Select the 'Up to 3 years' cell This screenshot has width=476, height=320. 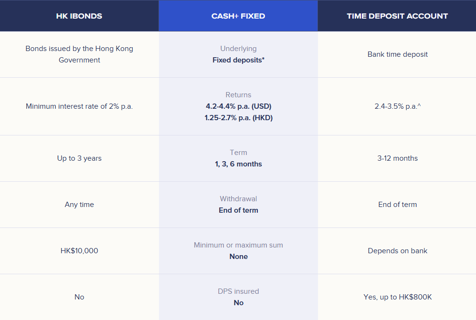point(79,158)
